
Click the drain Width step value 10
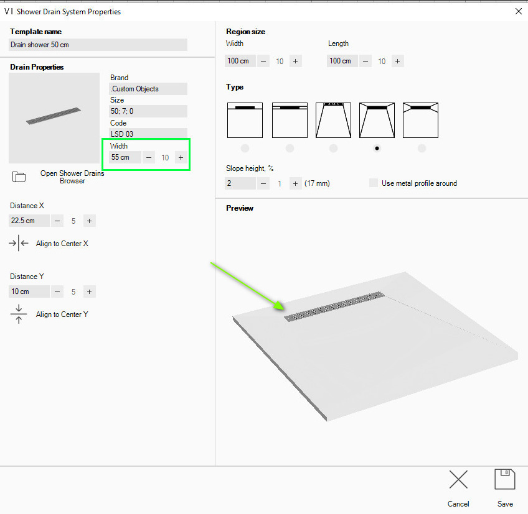(x=165, y=158)
